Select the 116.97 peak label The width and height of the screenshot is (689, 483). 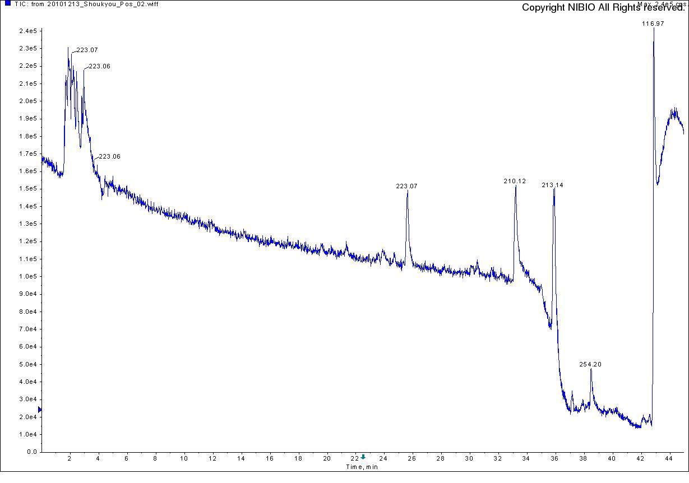pos(653,24)
